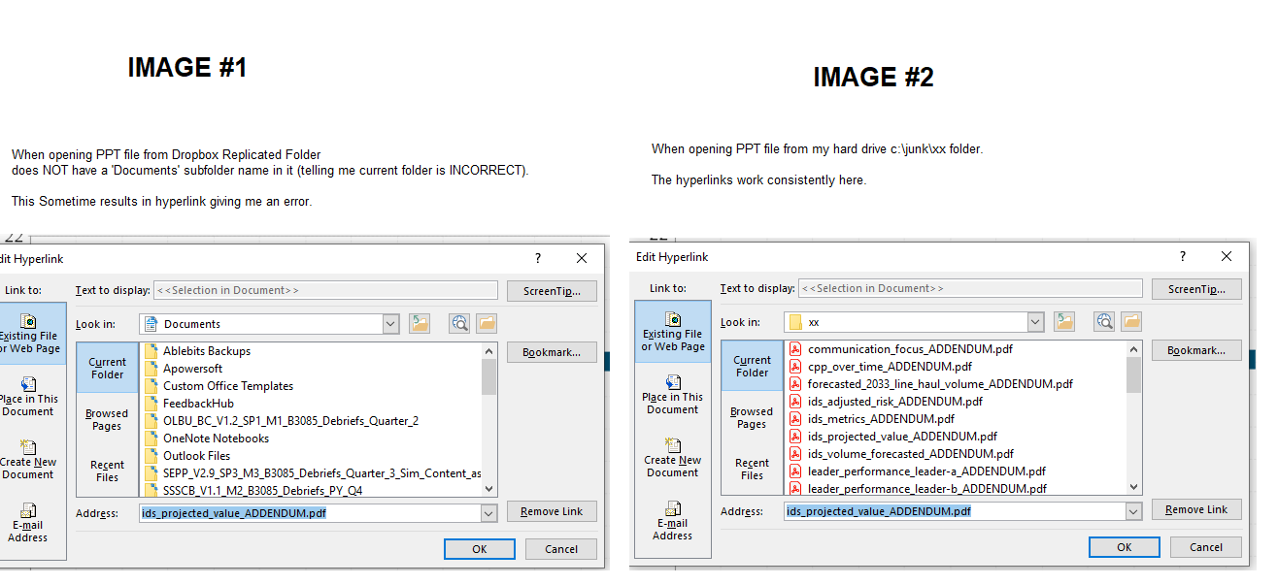This screenshot has height=585, width=1278.
Task: Open the Browse the Web icon in IMAGE #1
Action: pyautogui.click(x=457, y=323)
